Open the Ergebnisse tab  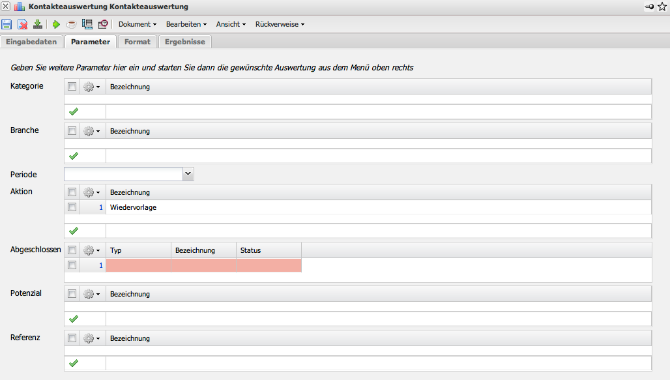(184, 42)
